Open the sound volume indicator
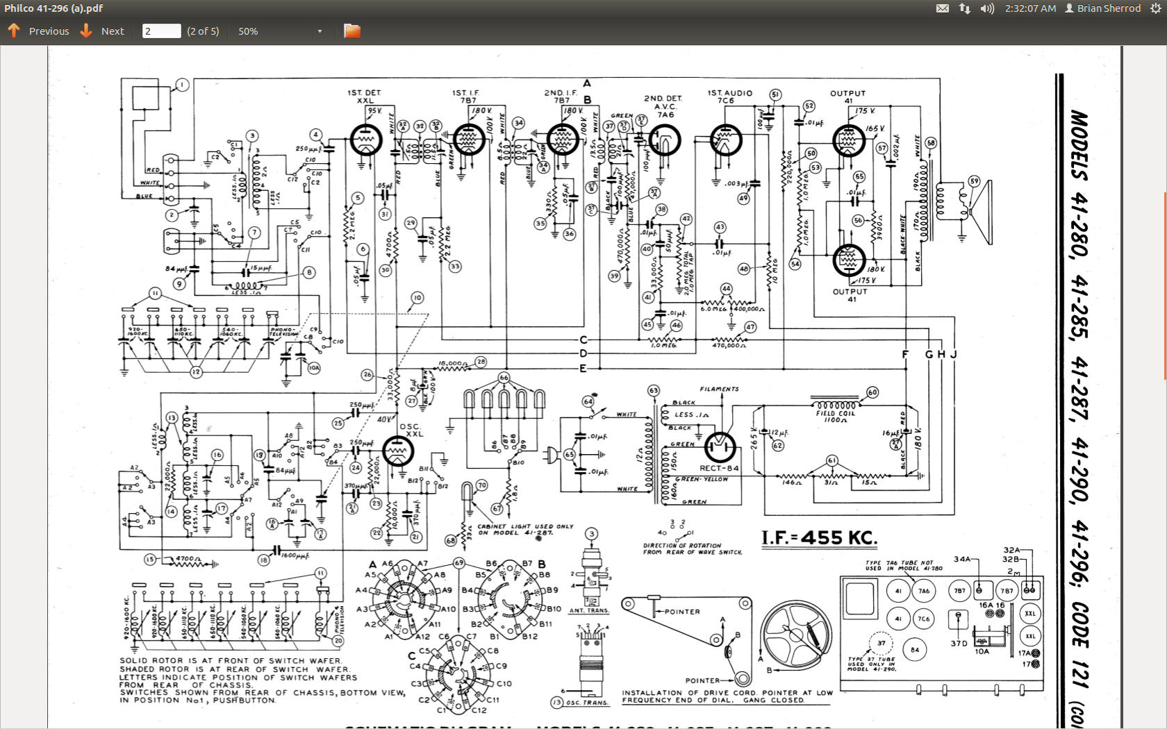This screenshot has width=1167, height=729. click(x=987, y=8)
